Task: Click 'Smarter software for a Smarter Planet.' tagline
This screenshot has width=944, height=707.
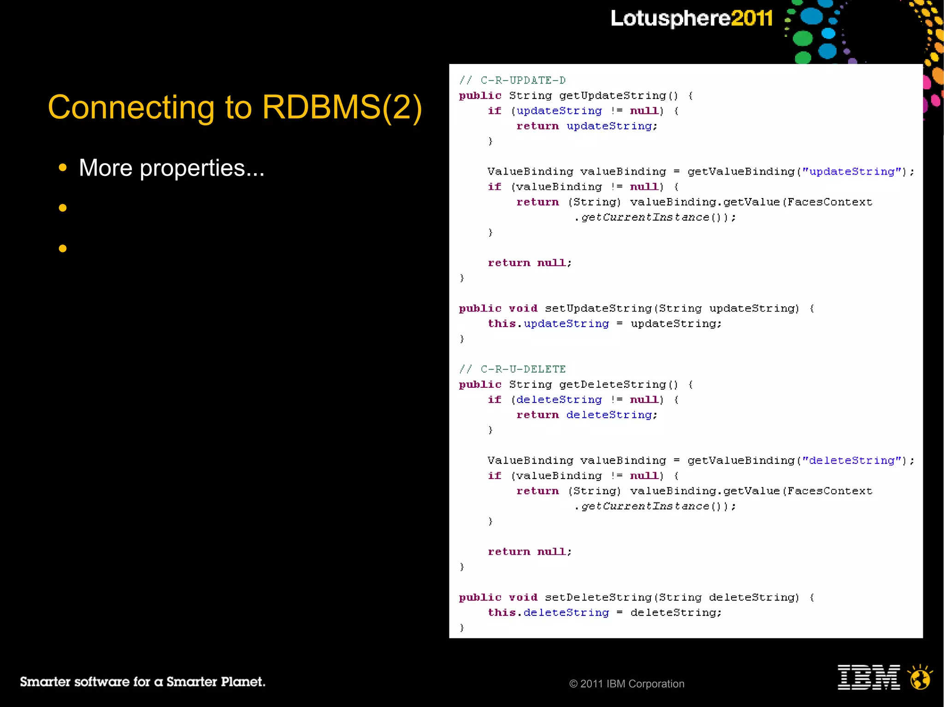Action: [142, 682]
